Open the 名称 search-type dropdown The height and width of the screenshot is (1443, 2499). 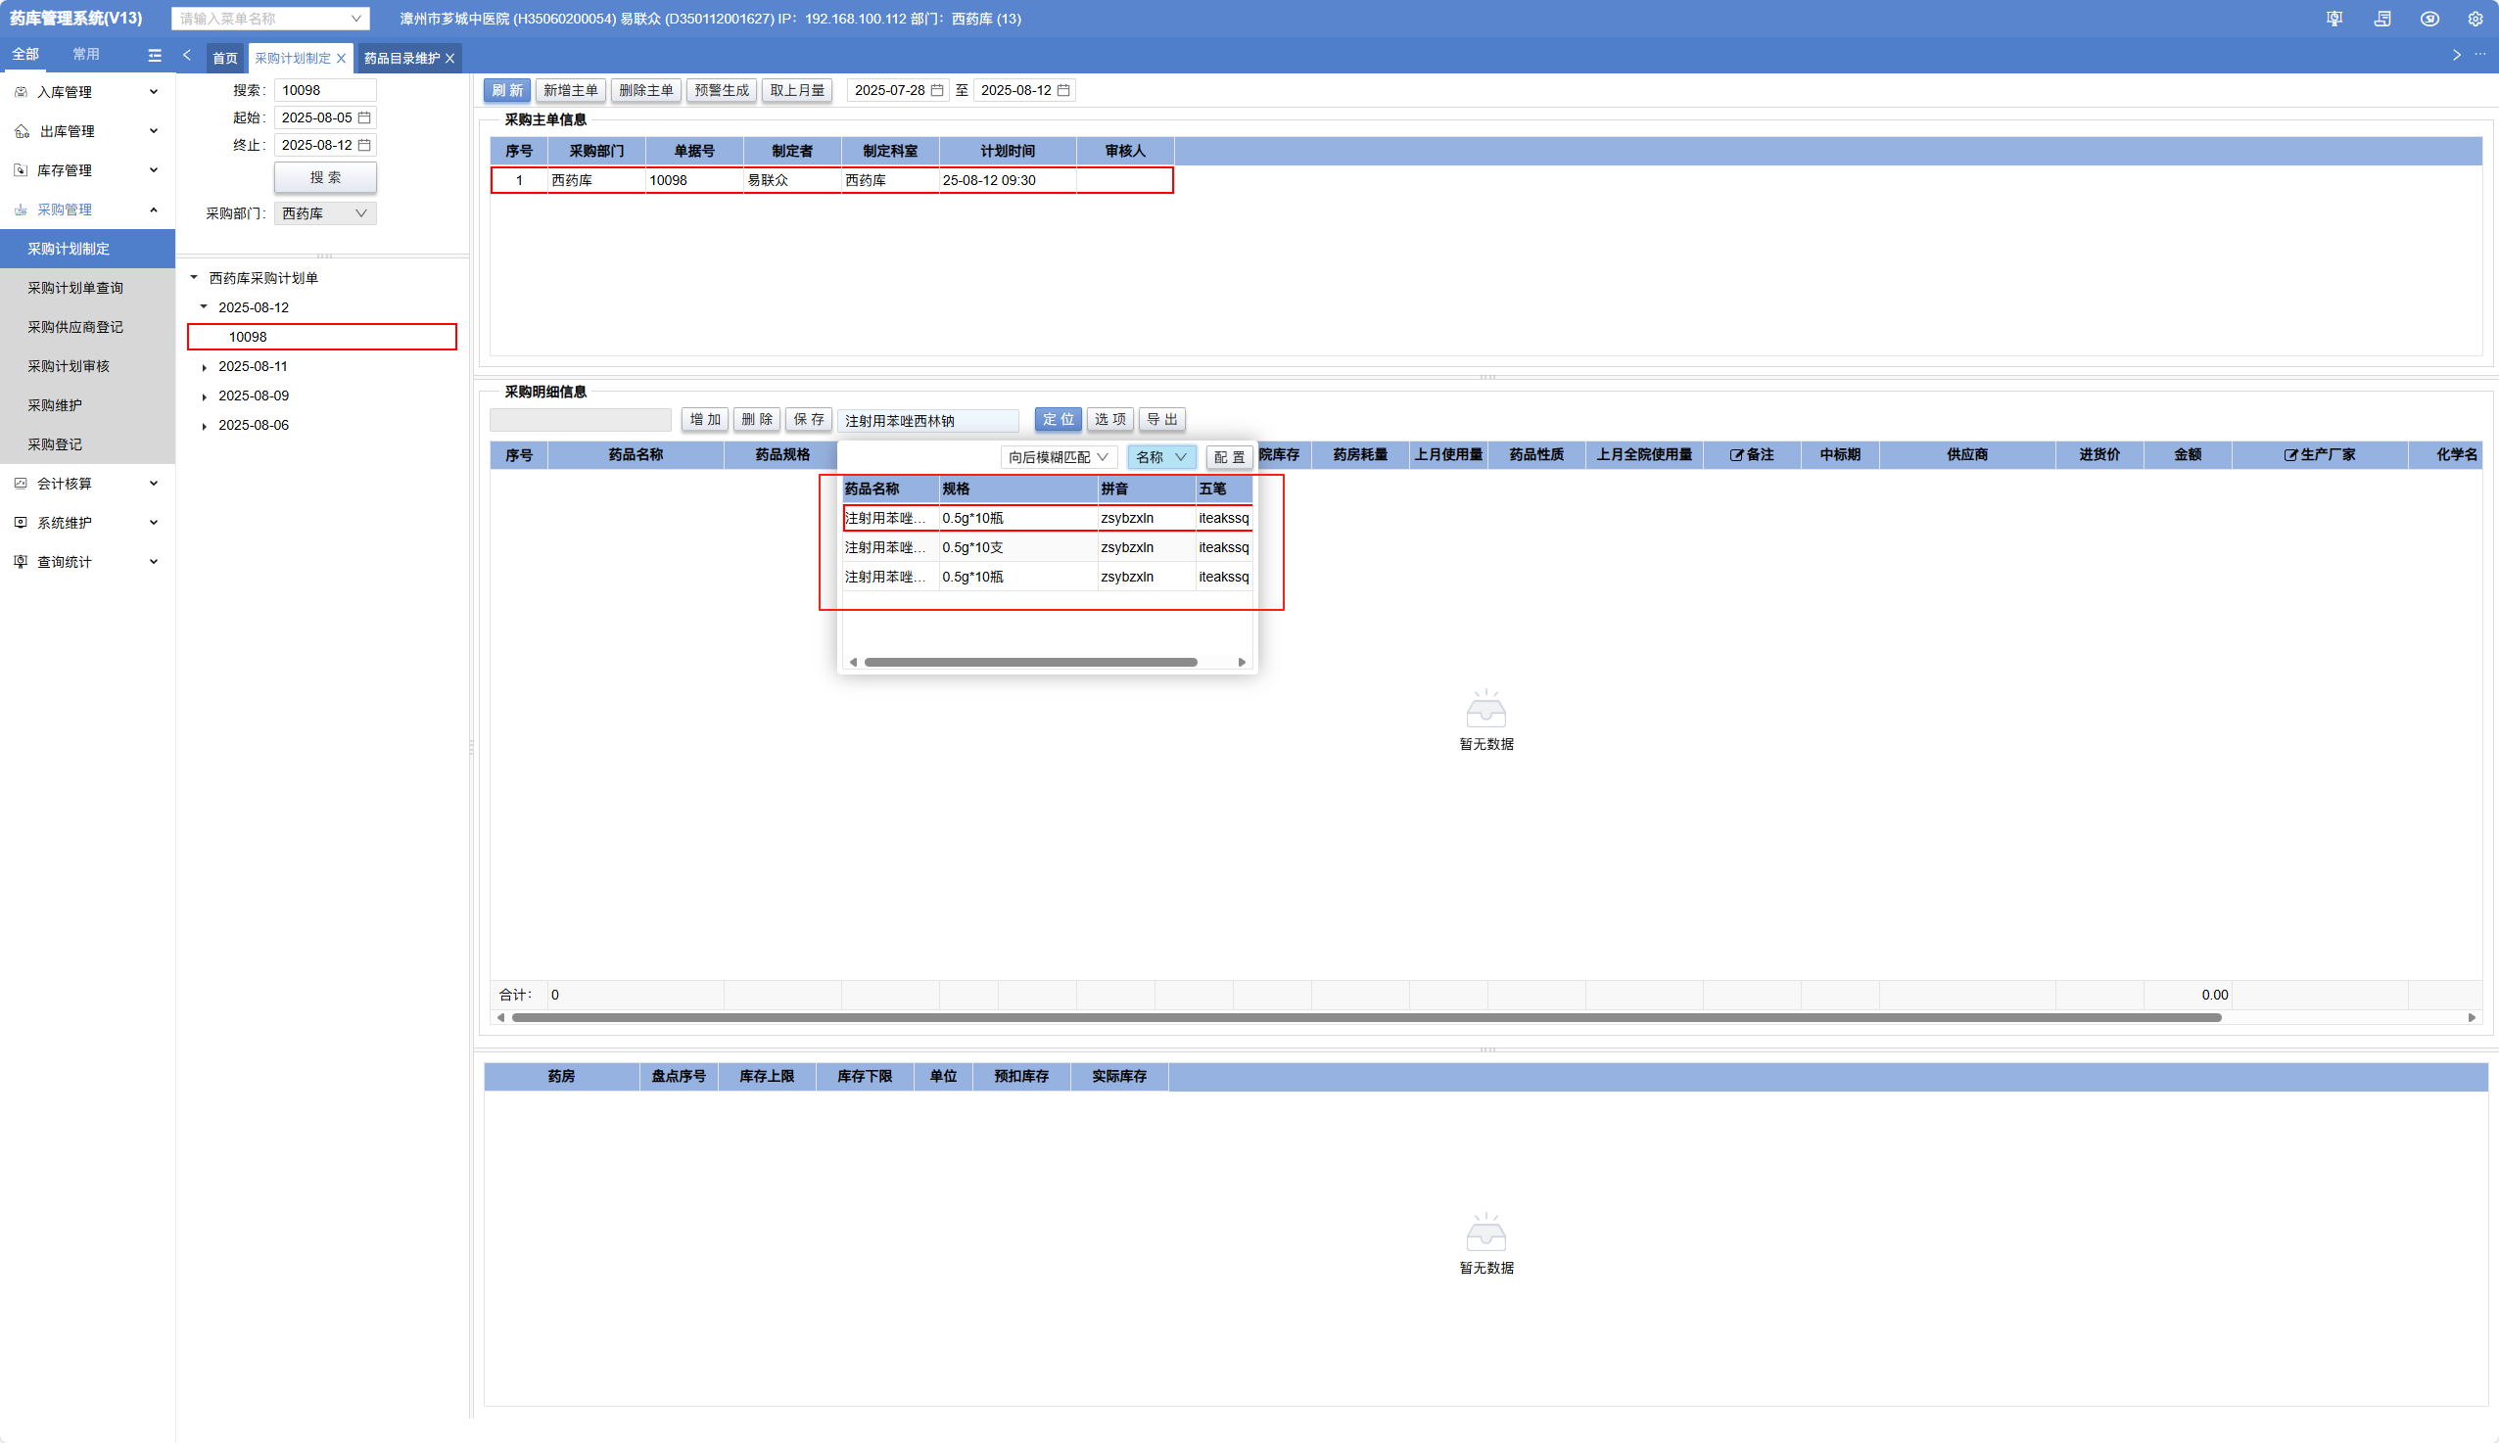(x=1160, y=457)
